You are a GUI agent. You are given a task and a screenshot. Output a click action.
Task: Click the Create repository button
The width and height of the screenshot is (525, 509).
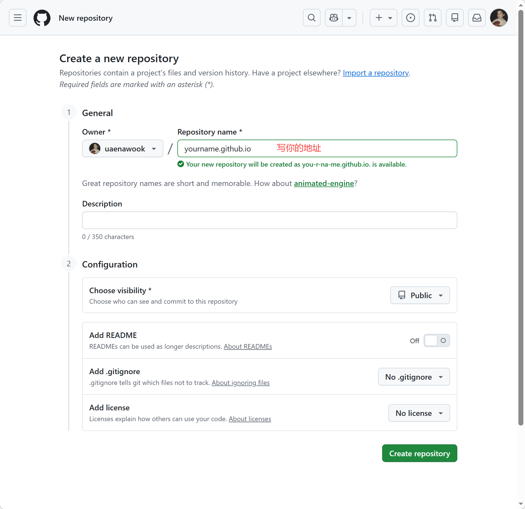[x=419, y=453]
